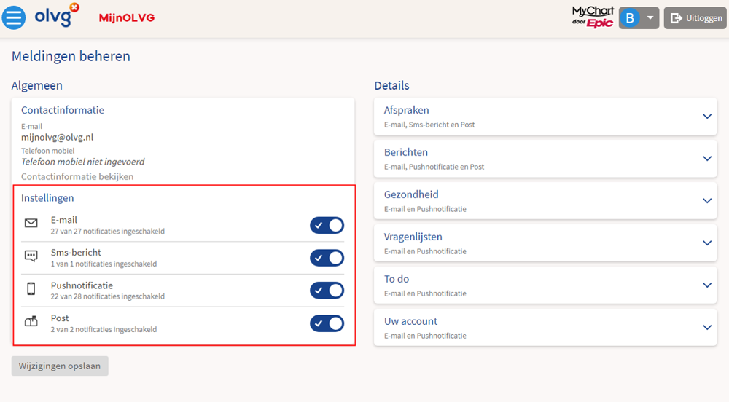
Task: Click the Sms-bericht speech bubble icon
Action: coord(31,256)
